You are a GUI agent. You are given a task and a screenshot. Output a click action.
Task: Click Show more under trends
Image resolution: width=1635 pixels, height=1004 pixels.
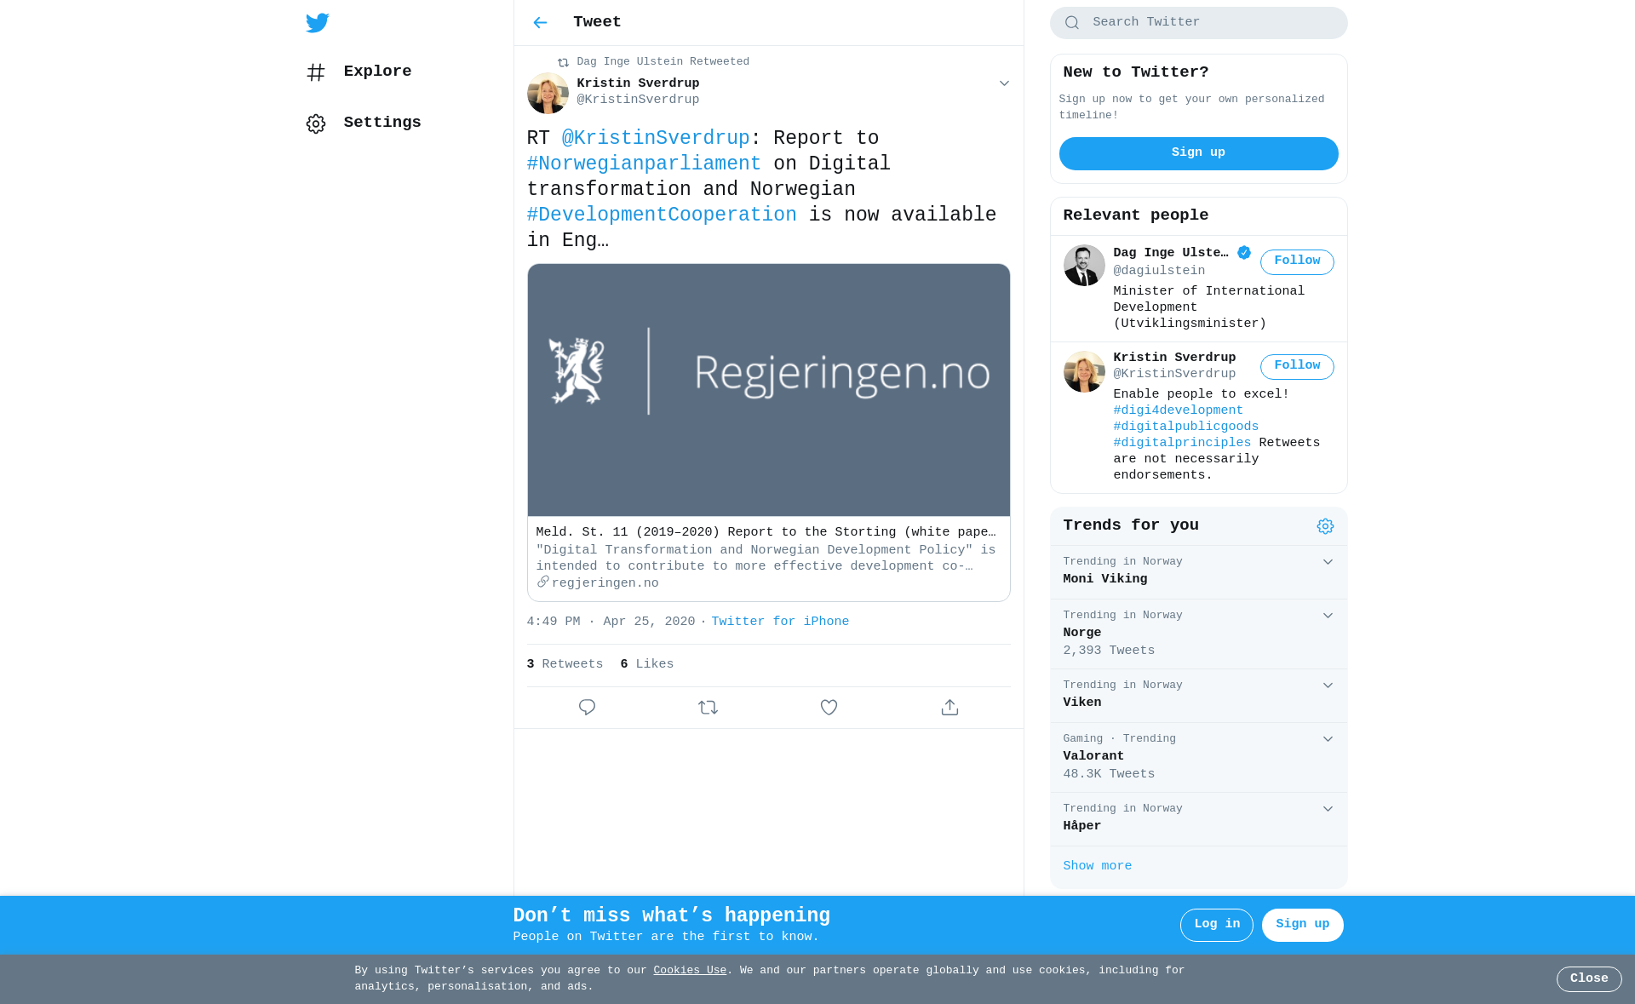pyautogui.click(x=1097, y=866)
